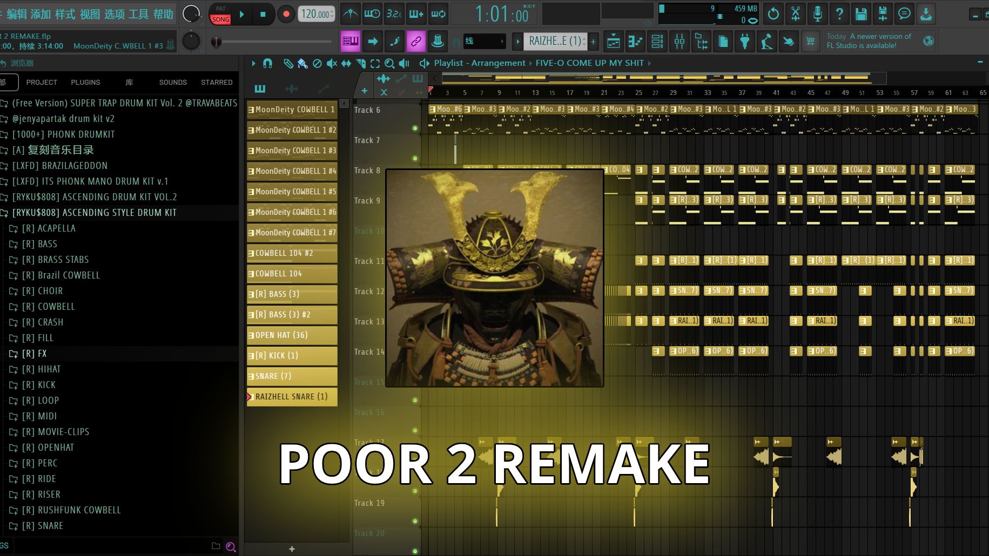Screen dimensions: 989x556
Task: Switch to the STARRED browser tab
Action: pyautogui.click(x=217, y=83)
